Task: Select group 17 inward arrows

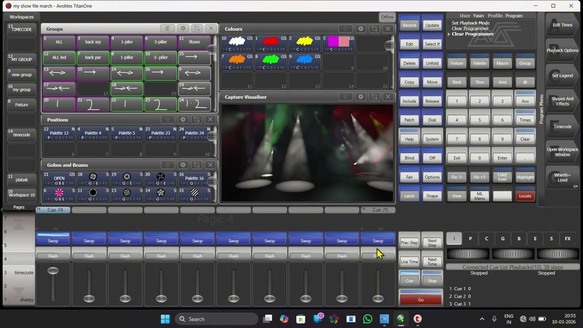Action: [59, 88]
